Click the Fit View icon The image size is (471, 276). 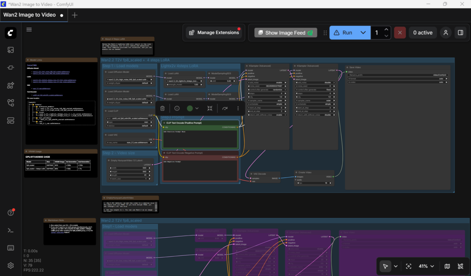click(x=408, y=266)
